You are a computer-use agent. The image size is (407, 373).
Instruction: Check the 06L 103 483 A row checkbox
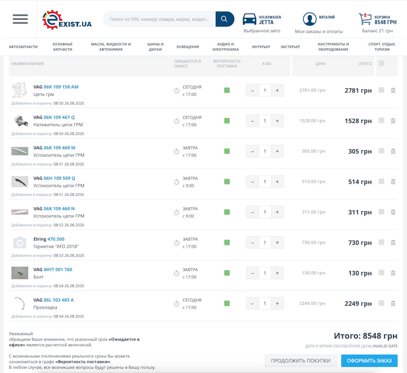(381, 303)
